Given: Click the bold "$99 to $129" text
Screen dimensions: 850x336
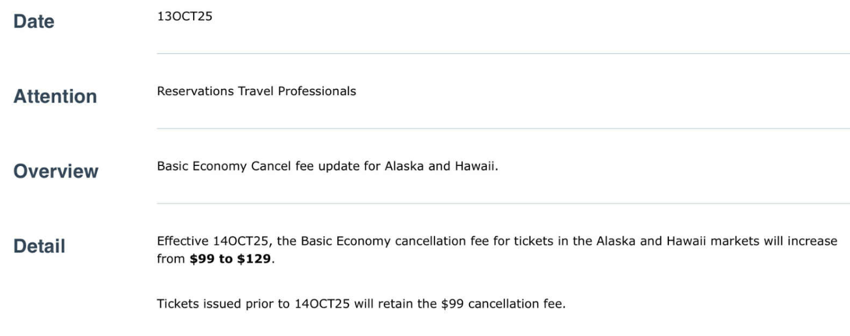Looking at the screenshot, I should [x=230, y=259].
